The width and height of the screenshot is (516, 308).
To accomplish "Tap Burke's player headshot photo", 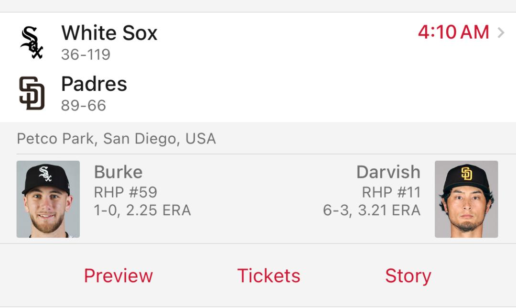I will coord(48,199).
